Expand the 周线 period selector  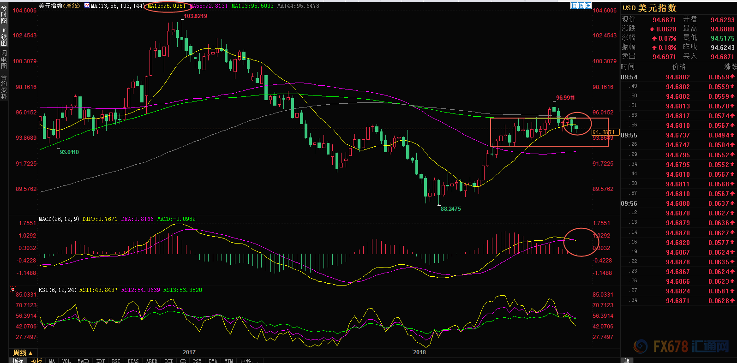click(x=23, y=353)
